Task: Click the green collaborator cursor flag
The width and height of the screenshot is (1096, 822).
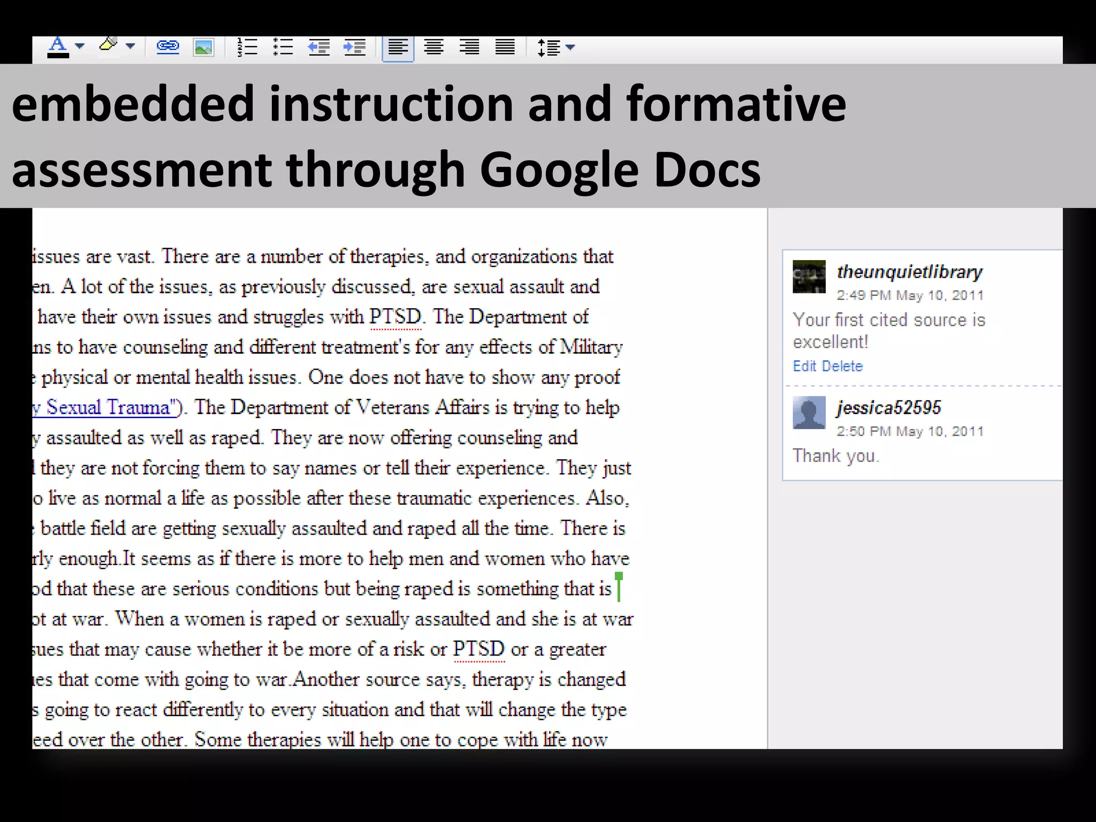Action: (619, 587)
